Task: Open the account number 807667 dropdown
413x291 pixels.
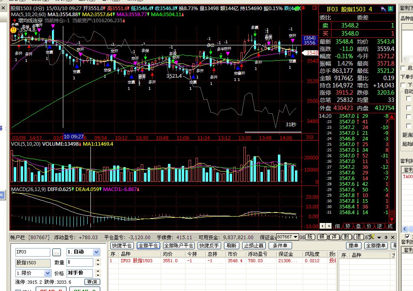Action: (x=295, y=237)
